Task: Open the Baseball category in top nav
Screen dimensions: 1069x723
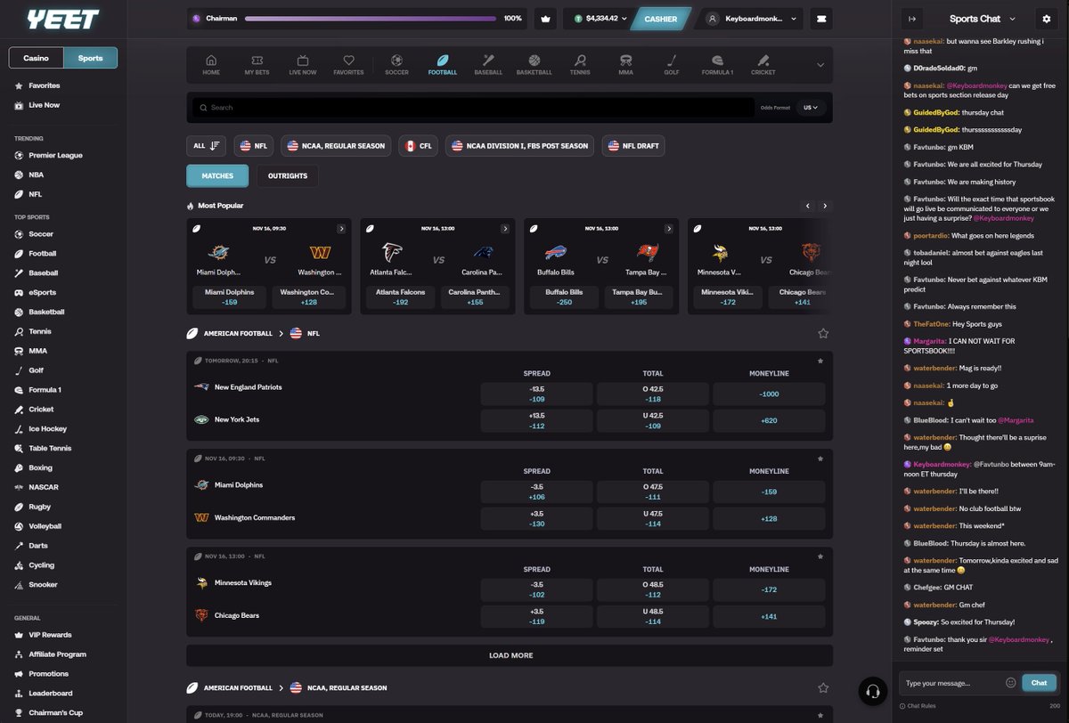Action: [x=488, y=65]
